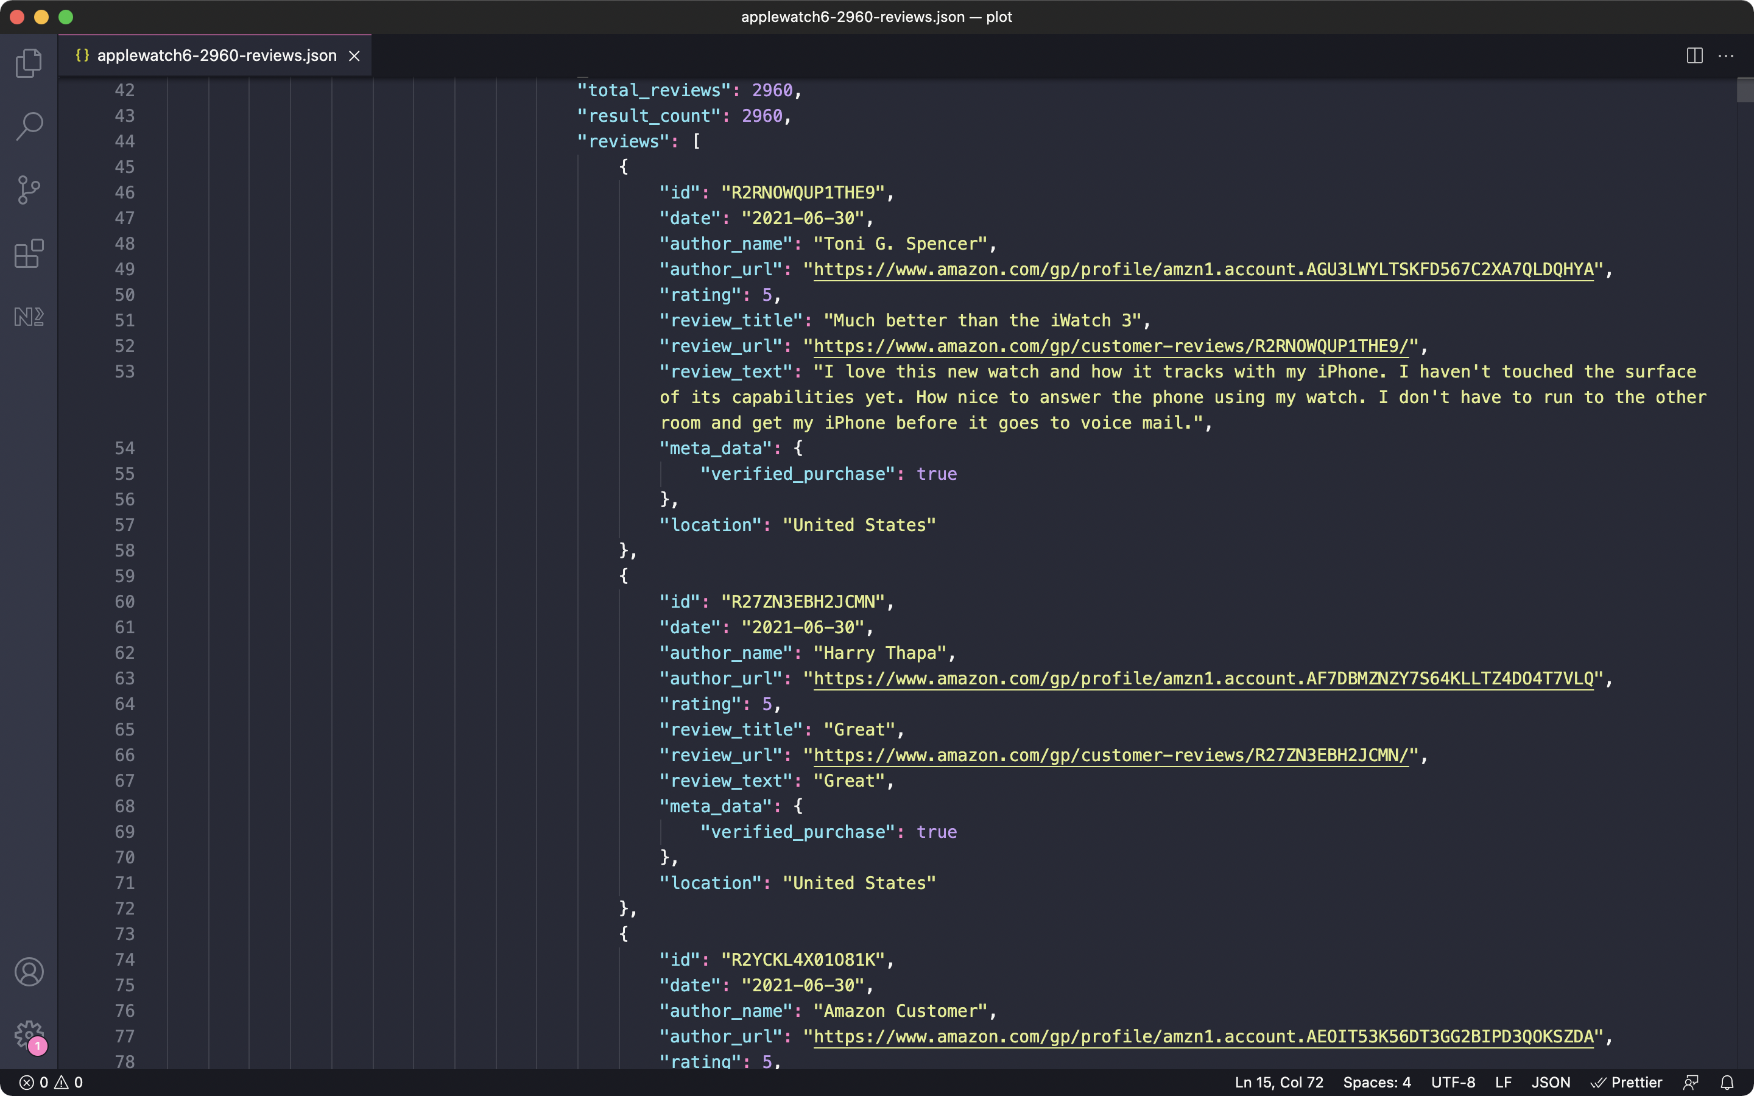Open review URL for R2RNOWQUP1THE9
The height and width of the screenshot is (1096, 1754).
point(1110,346)
